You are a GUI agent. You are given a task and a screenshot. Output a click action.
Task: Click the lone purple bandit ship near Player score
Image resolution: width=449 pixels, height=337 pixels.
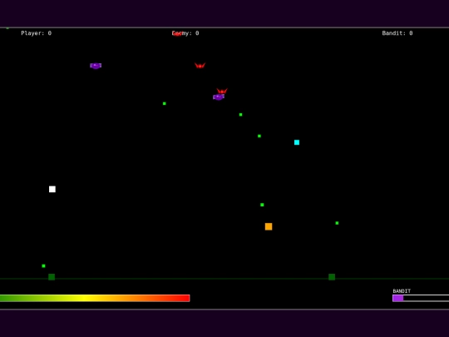(x=96, y=66)
